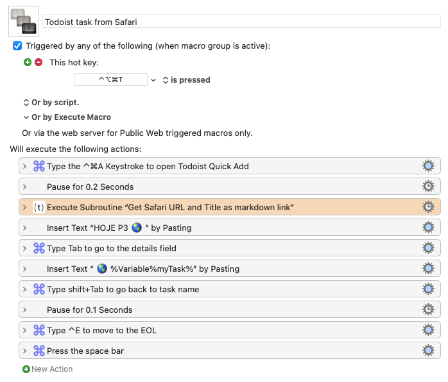Viewport: 448px width, 382px height.
Task: Open gear menu for Todoist Quick Add keystroke action
Action: tap(428, 166)
